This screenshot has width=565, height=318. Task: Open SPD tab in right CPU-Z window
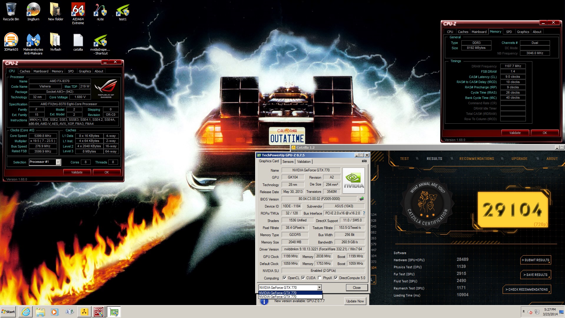coord(509,32)
